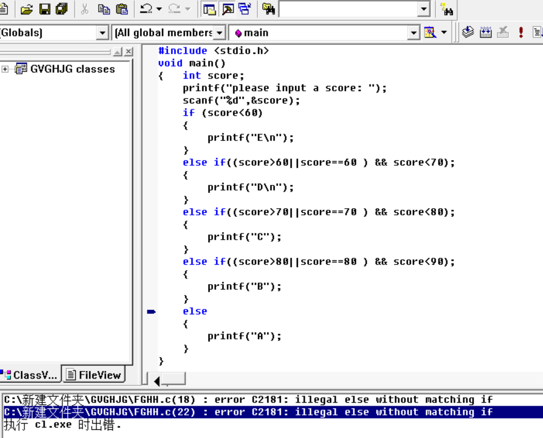Click the else if line with score<70
Image resolution: width=543 pixels, height=438 pixels.
pos(318,163)
